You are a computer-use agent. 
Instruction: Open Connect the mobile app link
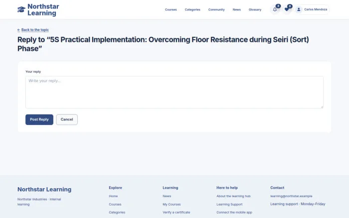coord(234,213)
